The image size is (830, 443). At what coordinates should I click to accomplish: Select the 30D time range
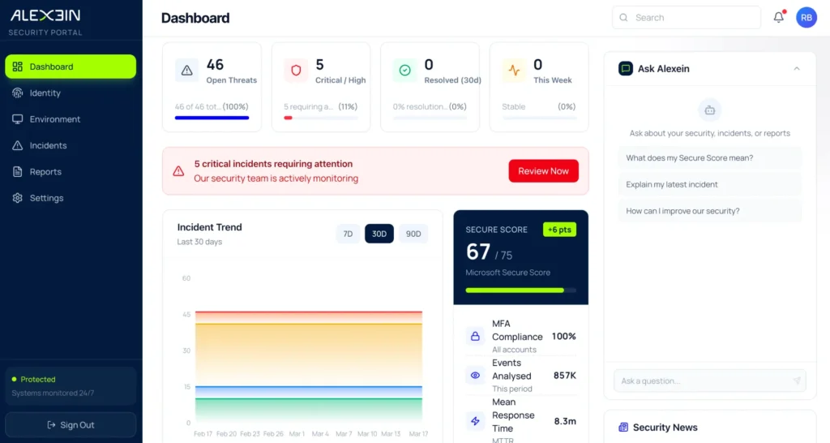pyautogui.click(x=379, y=234)
